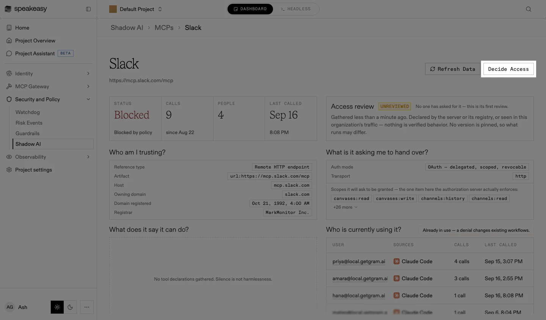Viewport: 546px width, 320px height.
Task: Click the Project Assistant chat icon
Action: [9, 53]
